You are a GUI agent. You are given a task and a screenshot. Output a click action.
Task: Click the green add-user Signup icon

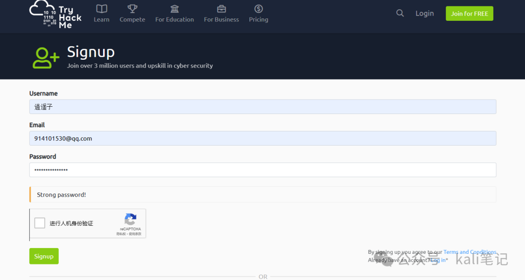coord(46,58)
